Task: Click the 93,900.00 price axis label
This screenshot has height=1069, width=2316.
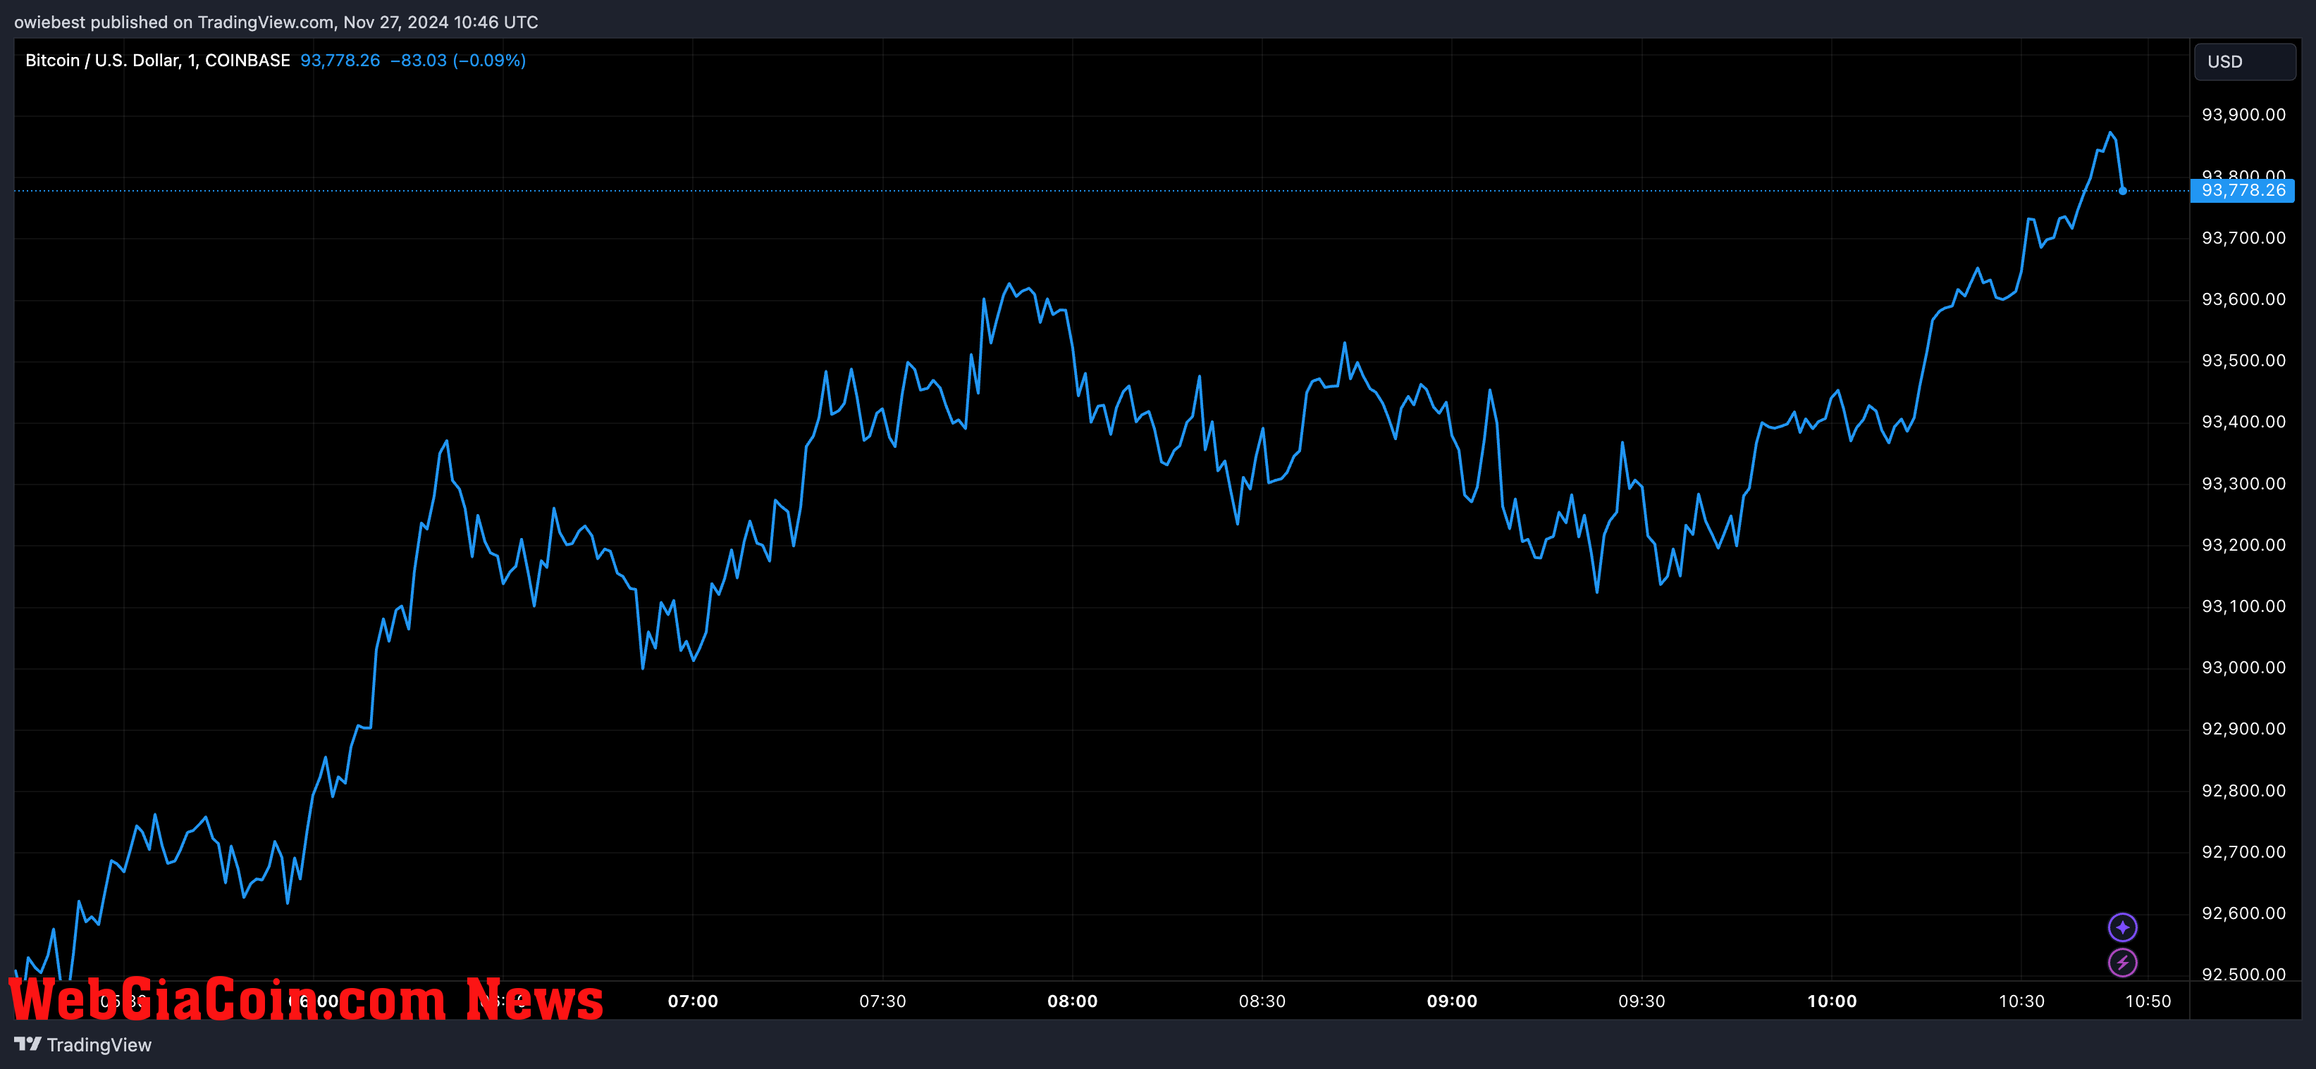Action: [x=2243, y=115]
